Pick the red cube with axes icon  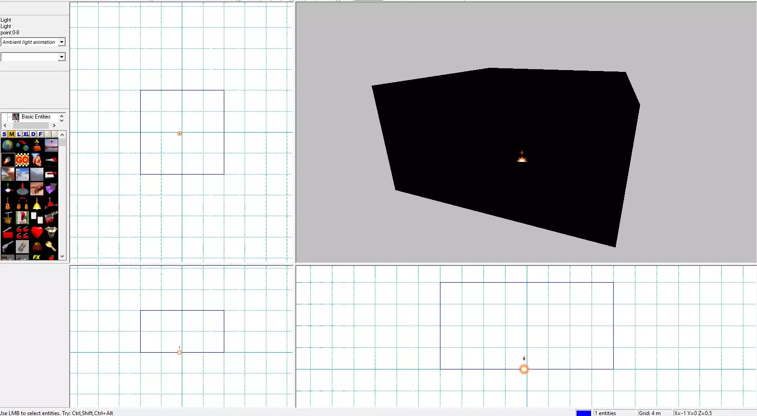click(x=51, y=203)
